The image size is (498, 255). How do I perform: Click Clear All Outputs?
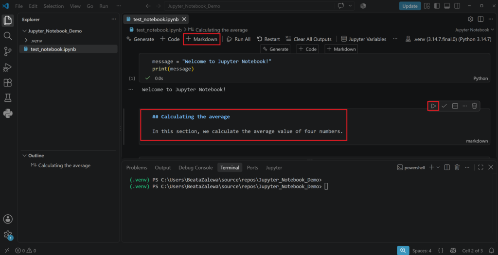pos(308,39)
